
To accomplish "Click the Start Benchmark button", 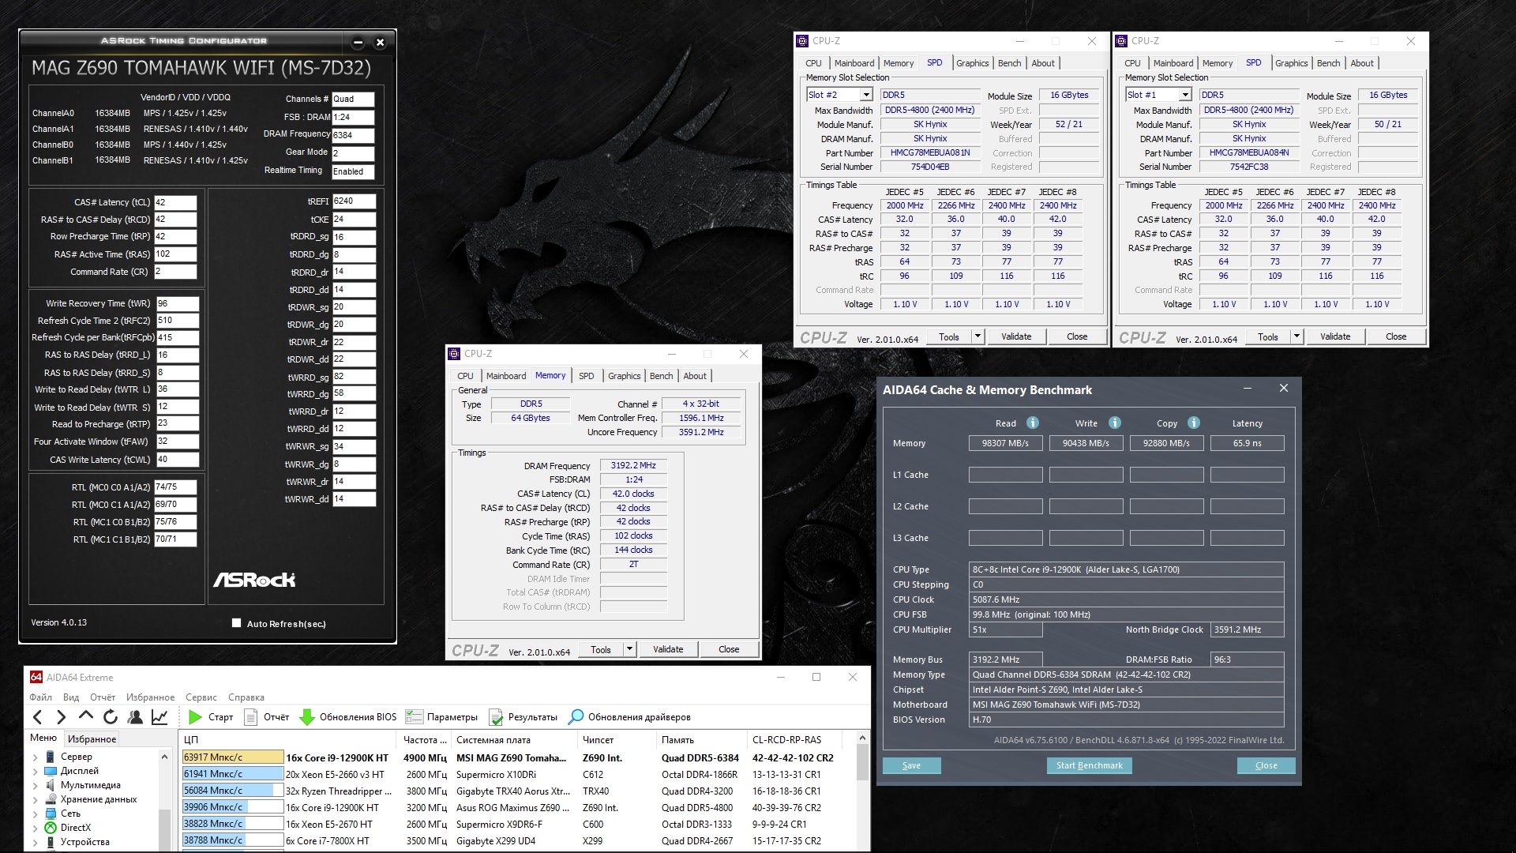I will coord(1089,765).
